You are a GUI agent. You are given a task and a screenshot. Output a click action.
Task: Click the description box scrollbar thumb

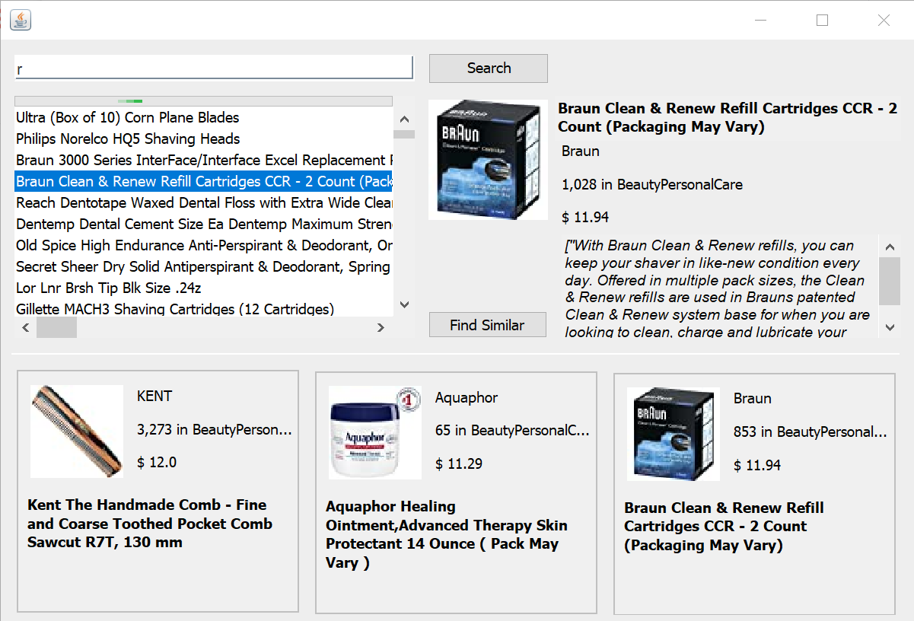click(890, 281)
